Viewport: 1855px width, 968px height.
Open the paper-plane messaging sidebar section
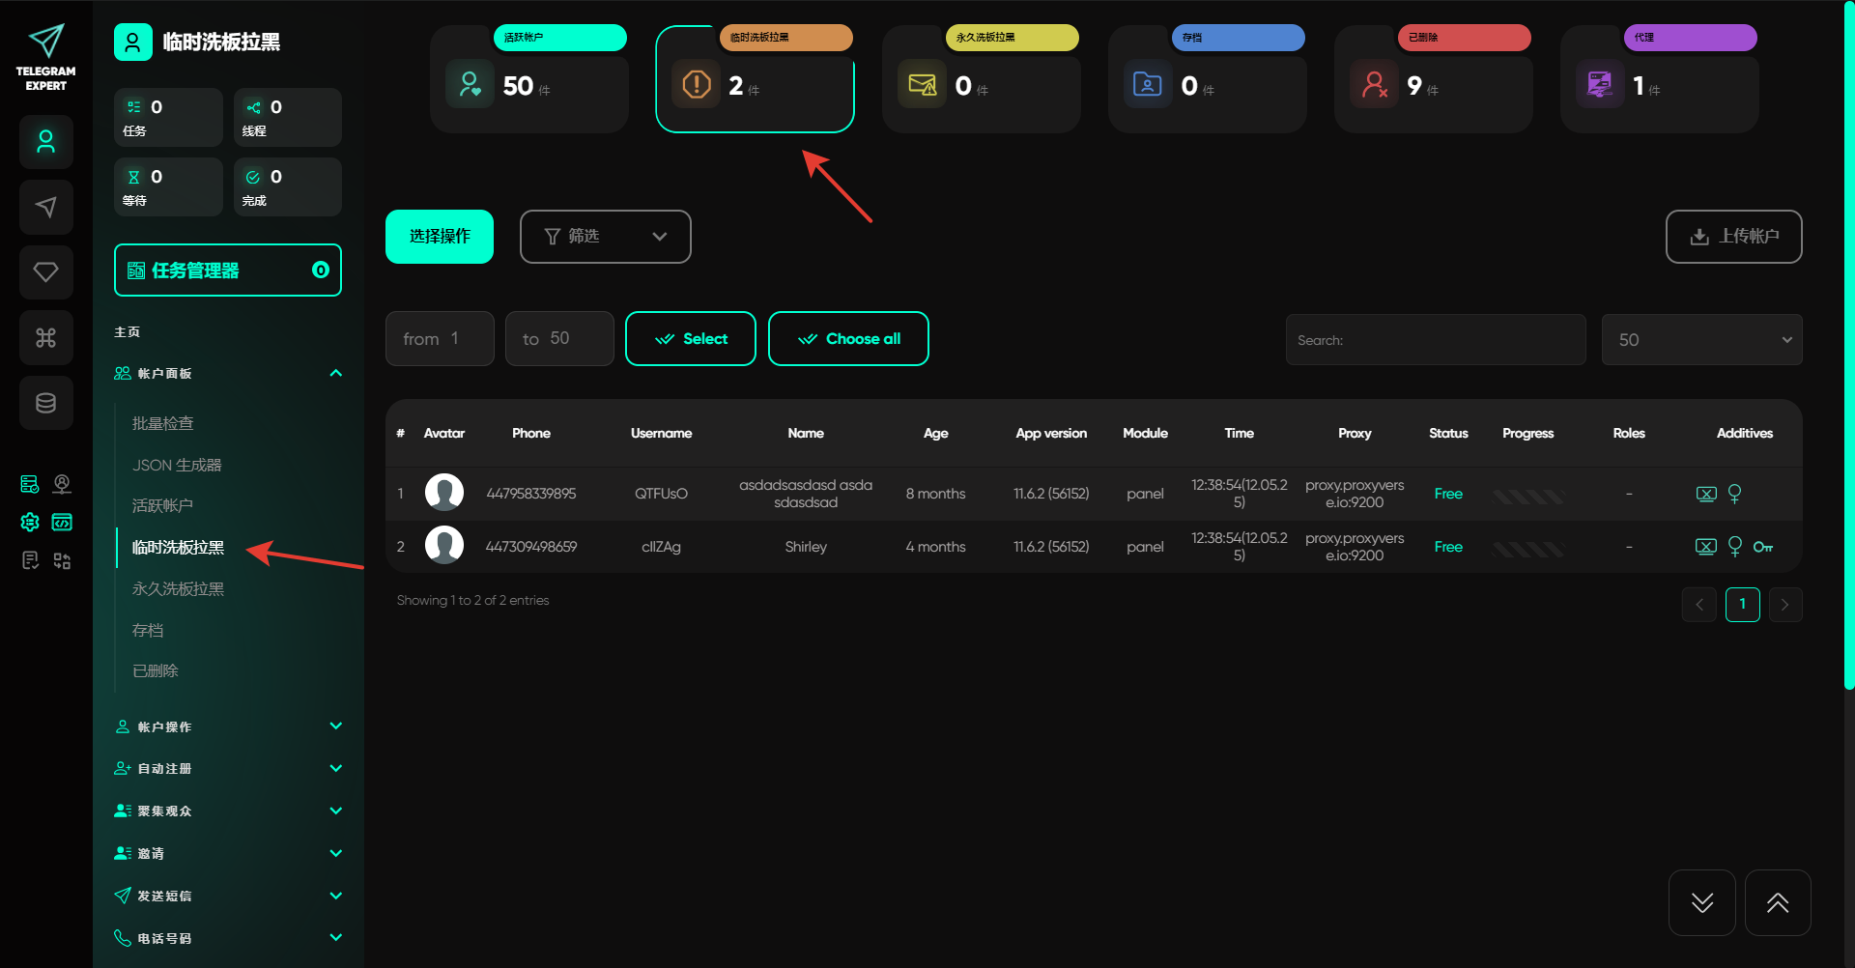tap(45, 207)
